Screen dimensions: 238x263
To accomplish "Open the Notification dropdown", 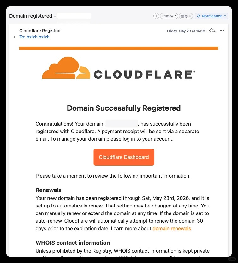I will [211, 16].
